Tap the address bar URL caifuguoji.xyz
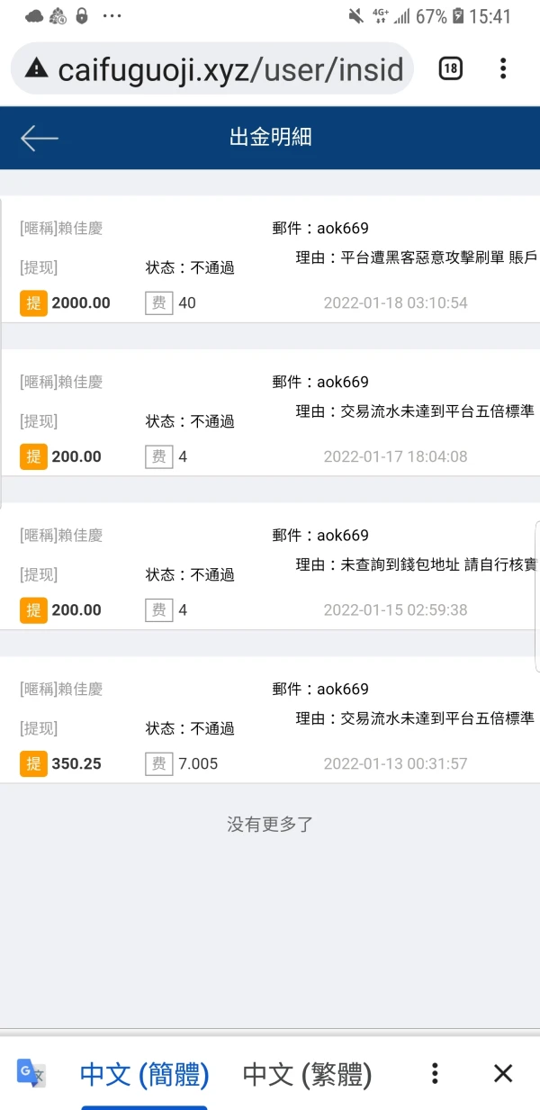Screen dimensions: 540x1110 click(236, 68)
